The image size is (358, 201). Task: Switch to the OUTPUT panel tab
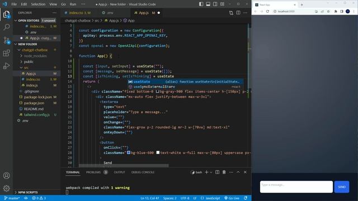pyautogui.click(x=119, y=173)
